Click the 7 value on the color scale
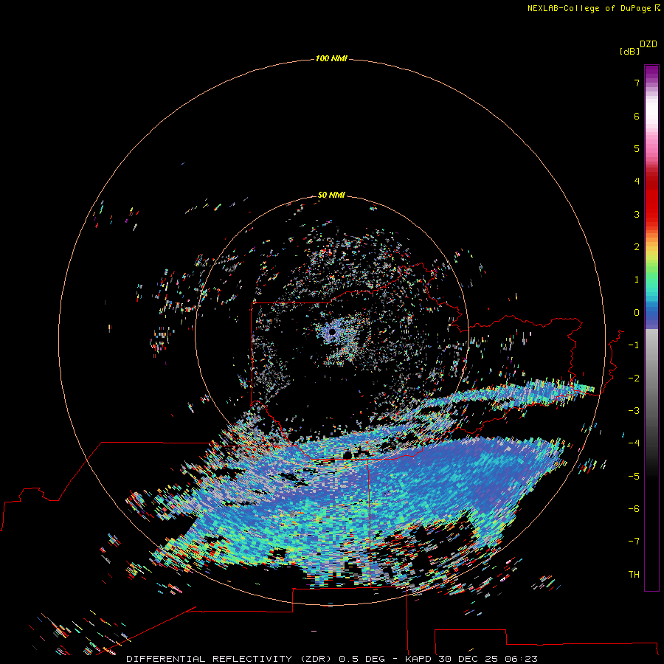 pos(637,83)
